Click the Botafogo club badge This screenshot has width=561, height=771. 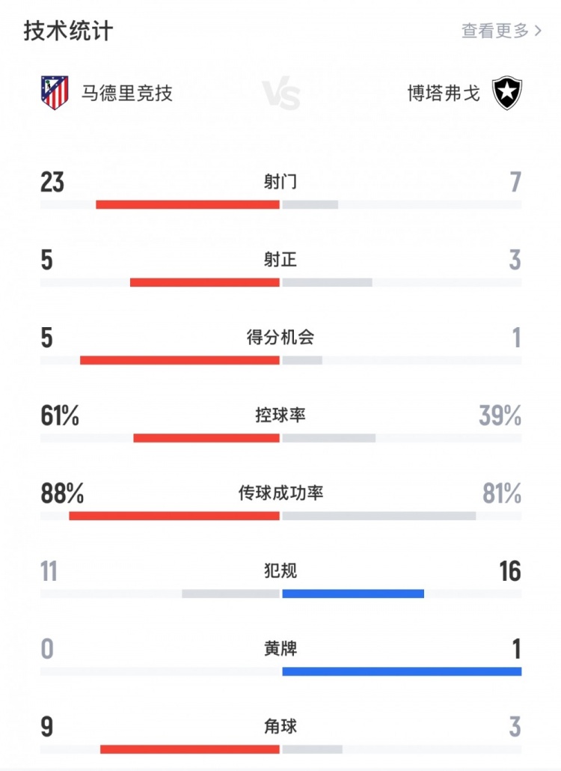pos(507,91)
